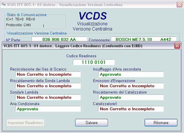Click Riscaldamento del Catalizzatore Approvato field
The image size is (184, 133).
click(x=131, y=98)
